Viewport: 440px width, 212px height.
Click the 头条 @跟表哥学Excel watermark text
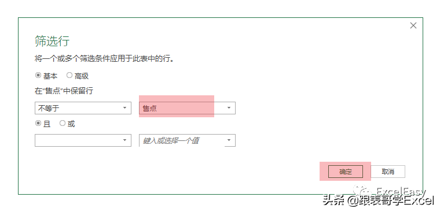coord(378,200)
